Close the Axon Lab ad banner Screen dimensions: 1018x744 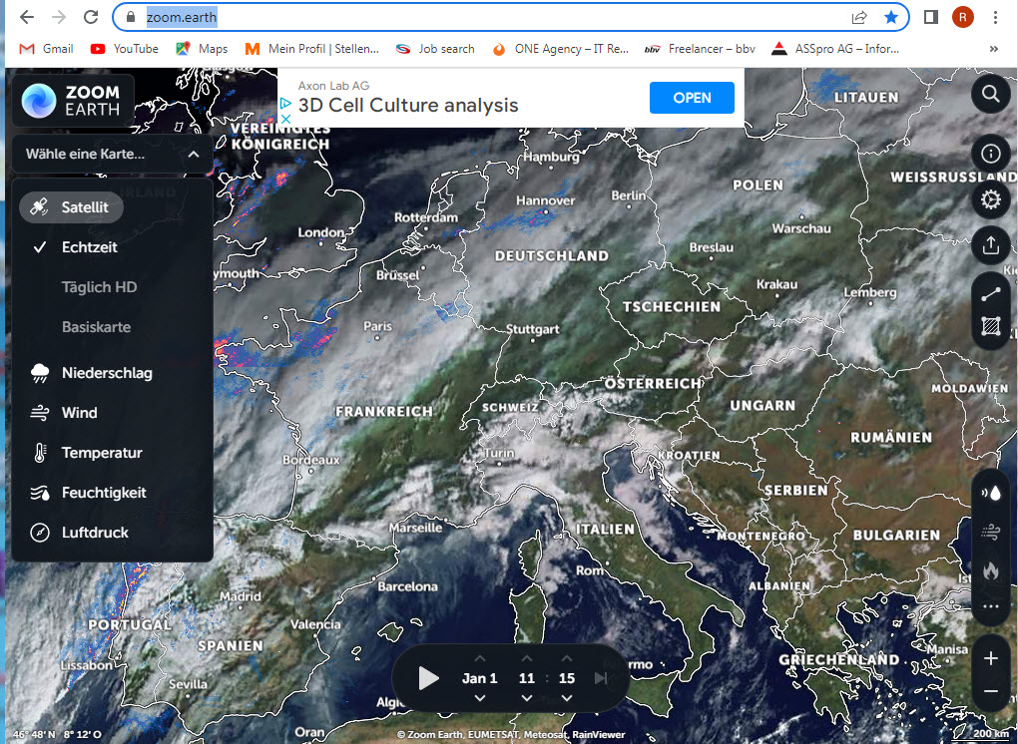click(285, 120)
